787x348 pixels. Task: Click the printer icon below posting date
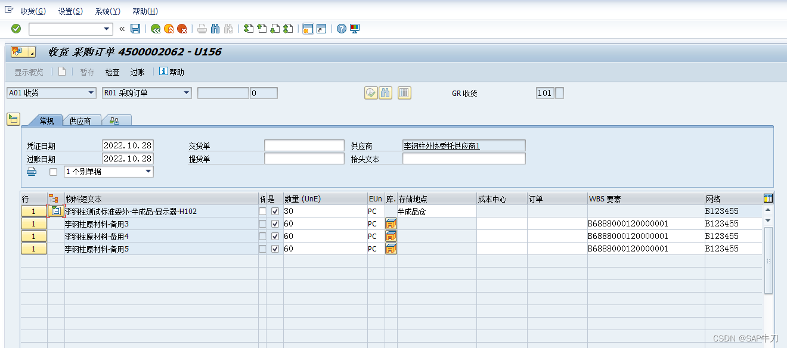click(32, 172)
